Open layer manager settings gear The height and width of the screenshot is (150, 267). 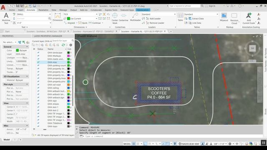(x=71, y=45)
